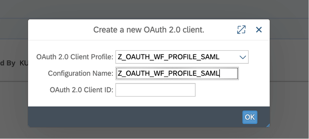The height and width of the screenshot is (139, 309).
Task: Click empty white space right of Client ID field
Action: pyautogui.click(x=233, y=90)
